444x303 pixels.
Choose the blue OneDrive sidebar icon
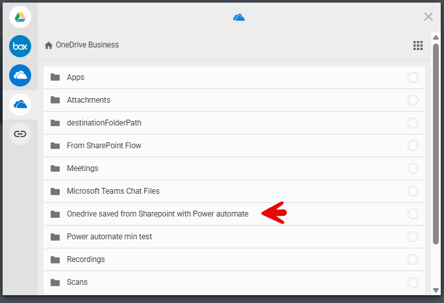coord(20,75)
